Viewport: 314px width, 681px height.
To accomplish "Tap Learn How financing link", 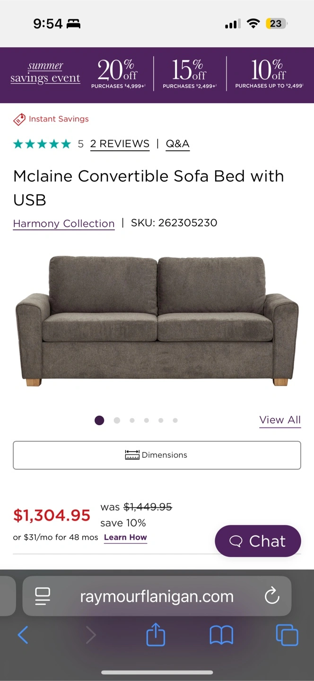I will pos(125,537).
